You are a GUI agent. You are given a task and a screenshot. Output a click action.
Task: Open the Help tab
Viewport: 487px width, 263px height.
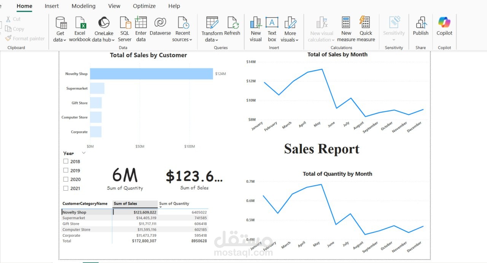click(x=174, y=6)
